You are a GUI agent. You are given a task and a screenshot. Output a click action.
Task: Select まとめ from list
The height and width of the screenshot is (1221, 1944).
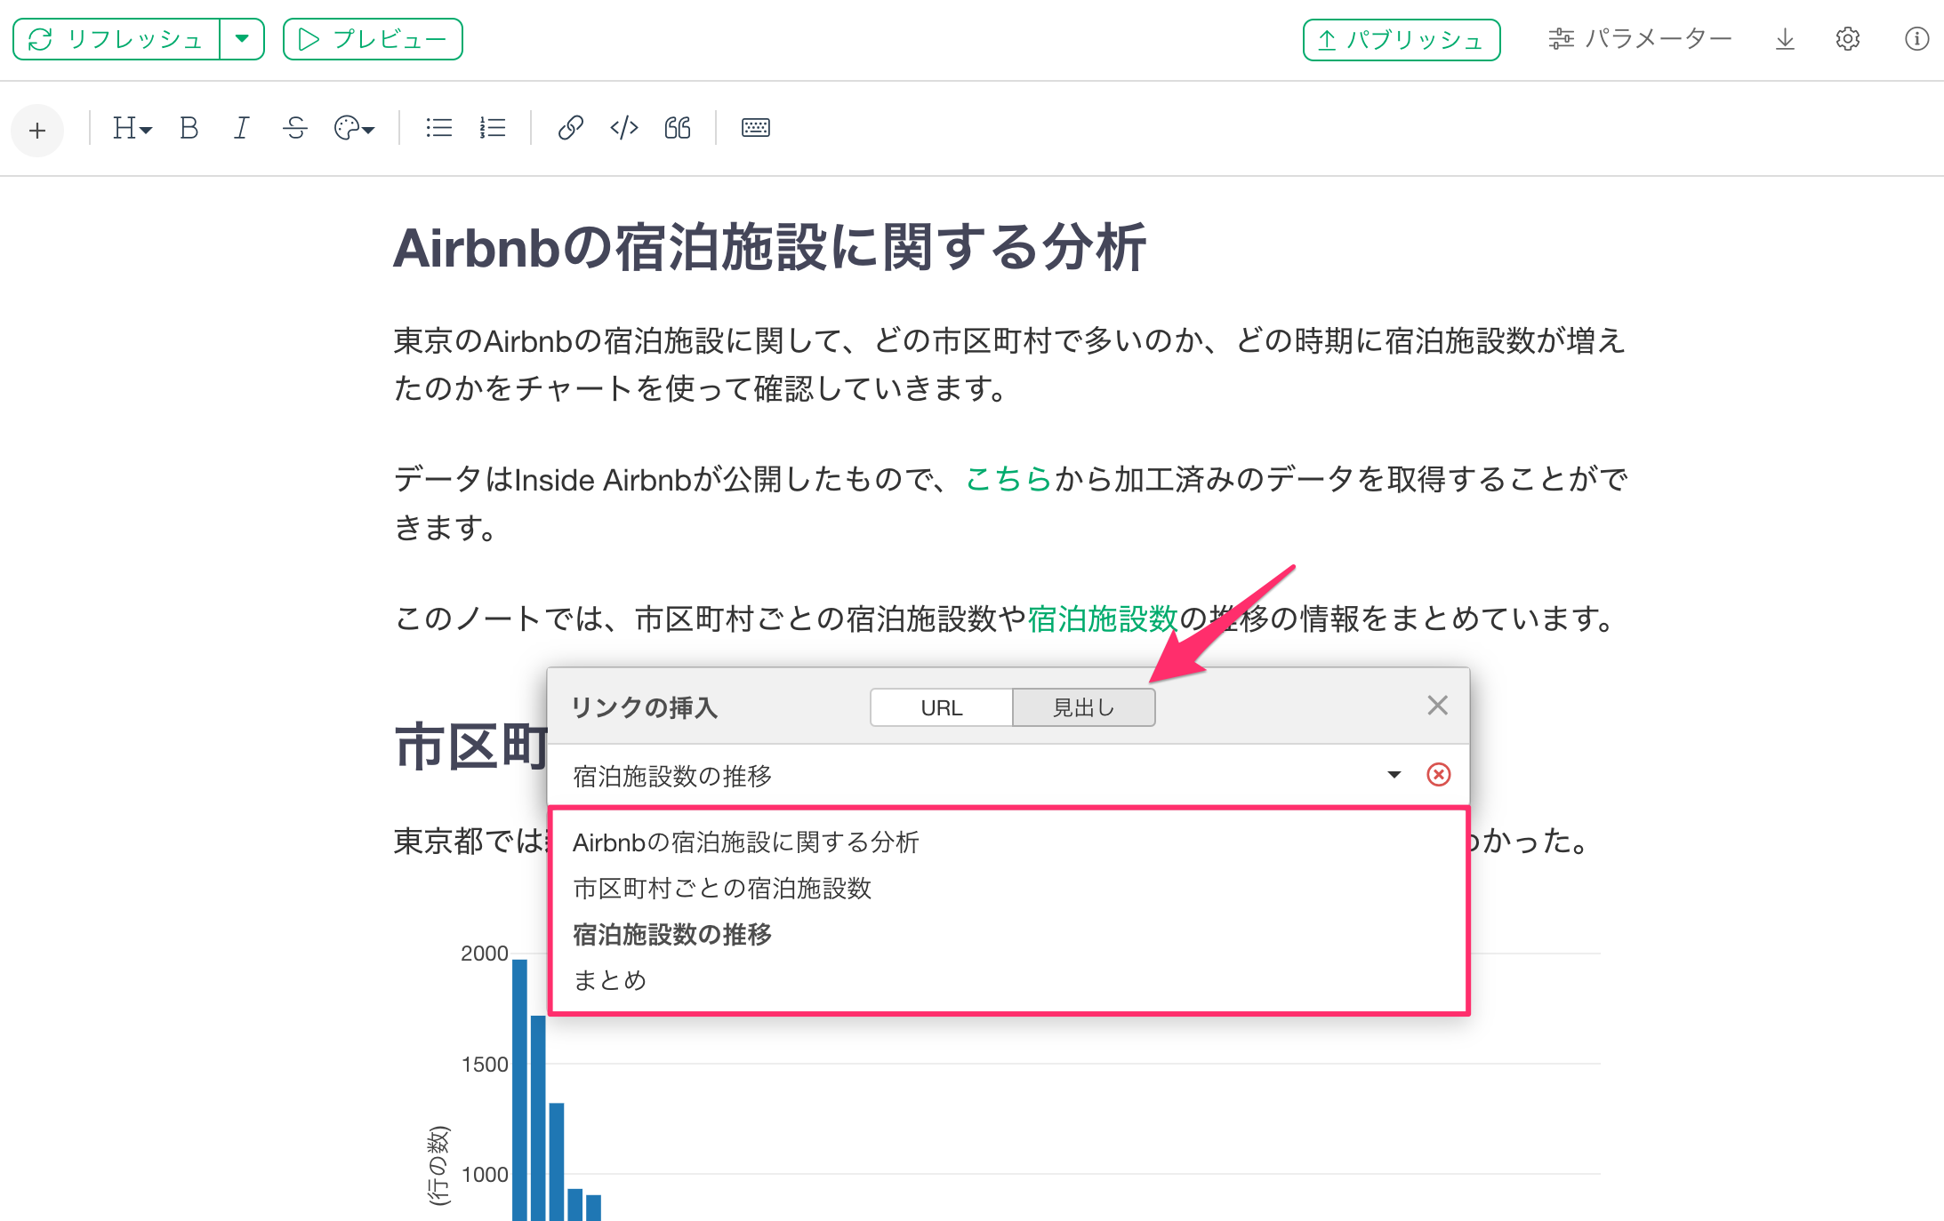point(1008,980)
